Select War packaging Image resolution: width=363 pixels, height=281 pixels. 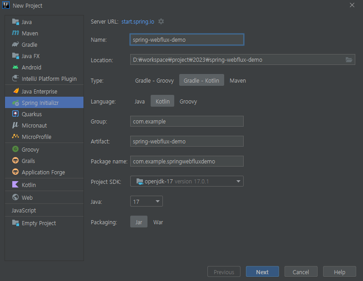point(158,222)
